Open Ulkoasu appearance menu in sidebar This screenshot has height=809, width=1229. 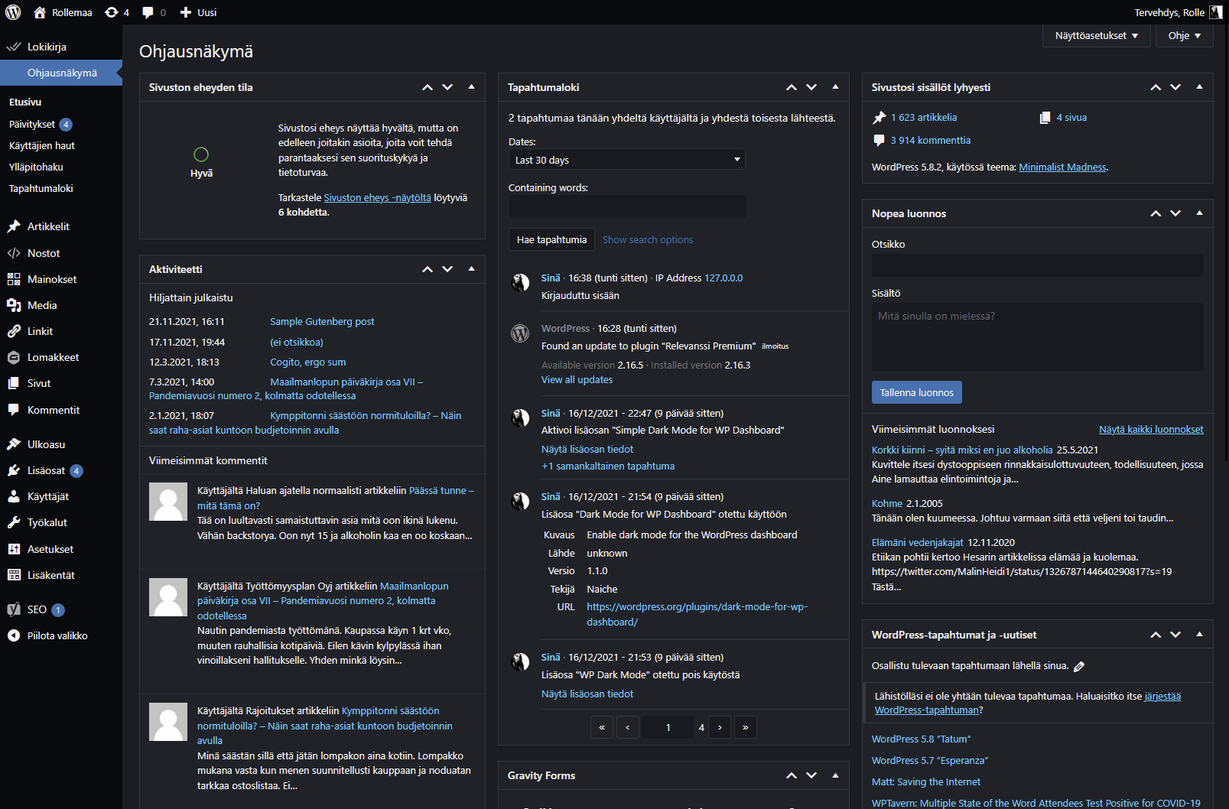(x=46, y=444)
